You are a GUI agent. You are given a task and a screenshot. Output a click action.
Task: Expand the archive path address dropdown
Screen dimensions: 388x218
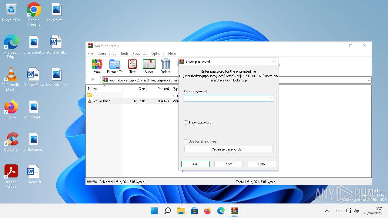(x=369, y=80)
